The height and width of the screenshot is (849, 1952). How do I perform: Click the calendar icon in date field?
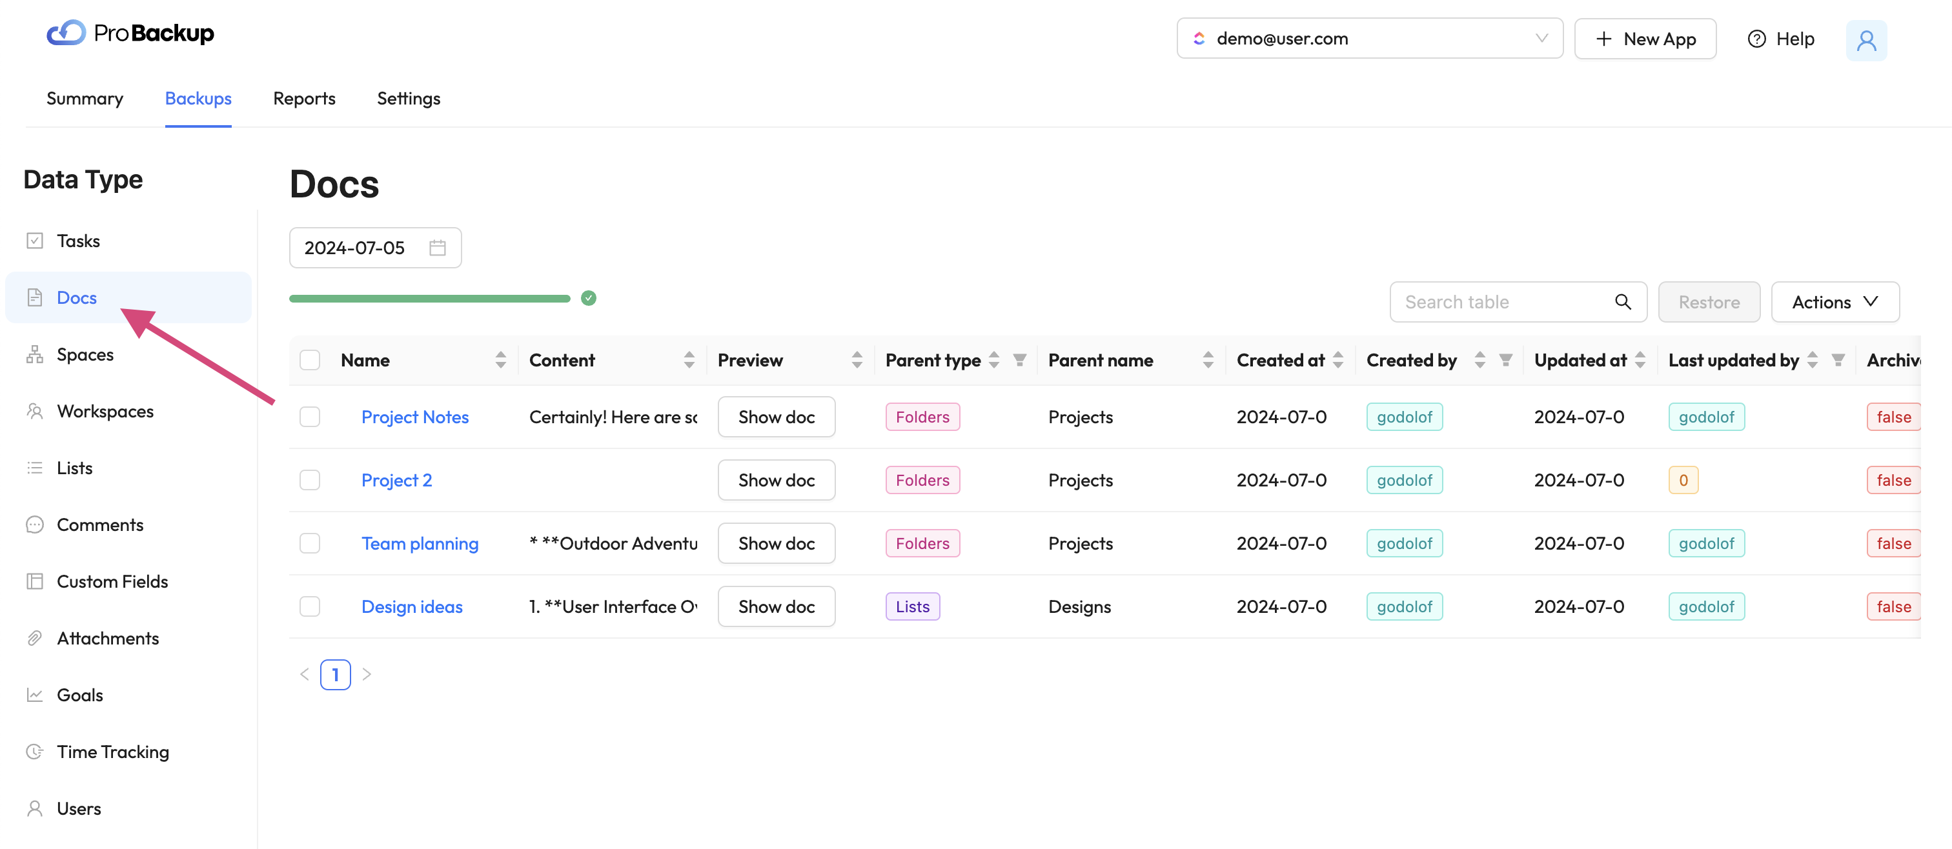(x=437, y=248)
